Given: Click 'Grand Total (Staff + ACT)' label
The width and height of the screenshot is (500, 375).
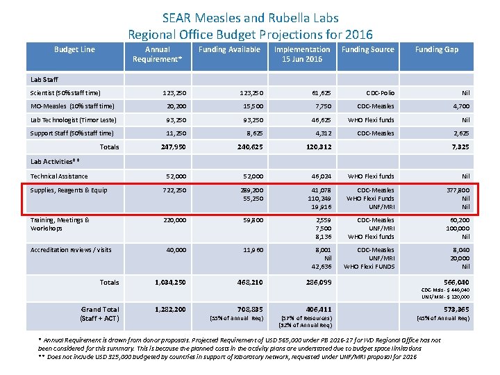Looking at the screenshot, I should click(x=100, y=314).
